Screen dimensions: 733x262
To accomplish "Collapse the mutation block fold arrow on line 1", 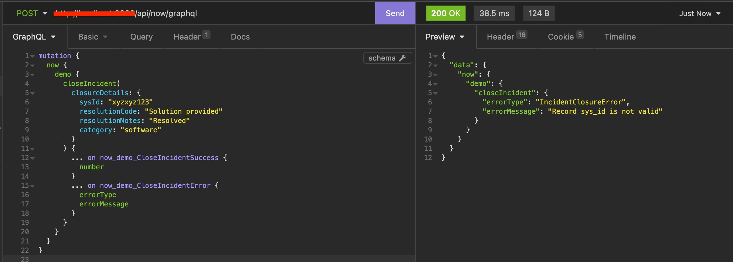I will pyautogui.click(x=33, y=56).
